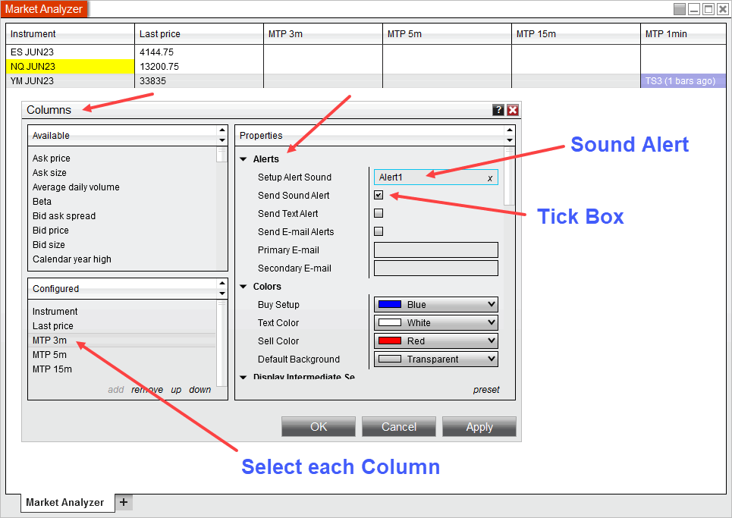Image resolution: width=732 pixels, height=518 pixels.
Task: Click the scroll up arrow of Properties panel
Action: pyautogui.click(x=508, y=131)
